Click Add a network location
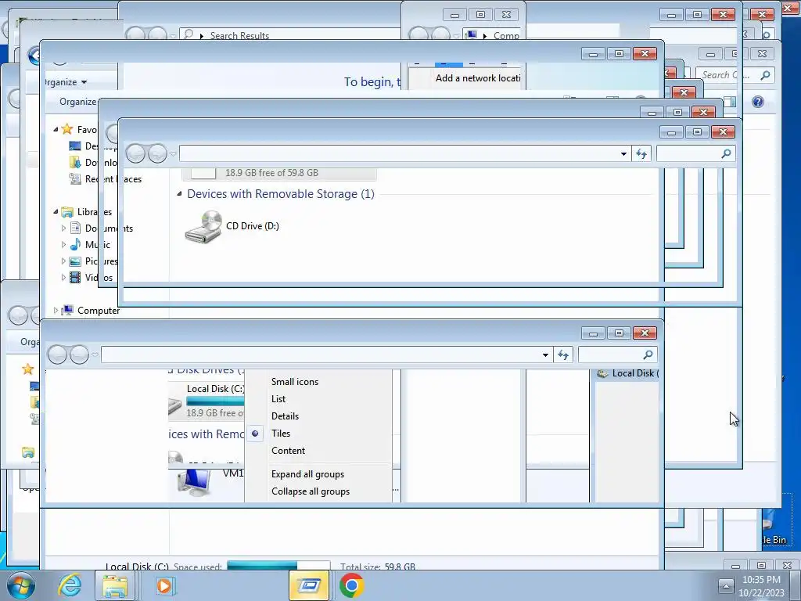Viewport: 801px width, 601px height. 478,78
